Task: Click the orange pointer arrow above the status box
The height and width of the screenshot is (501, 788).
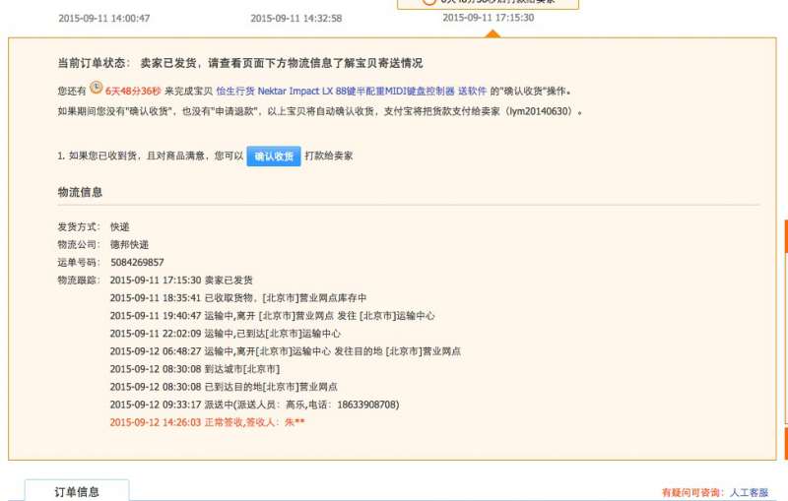Action: click(492, 33)
